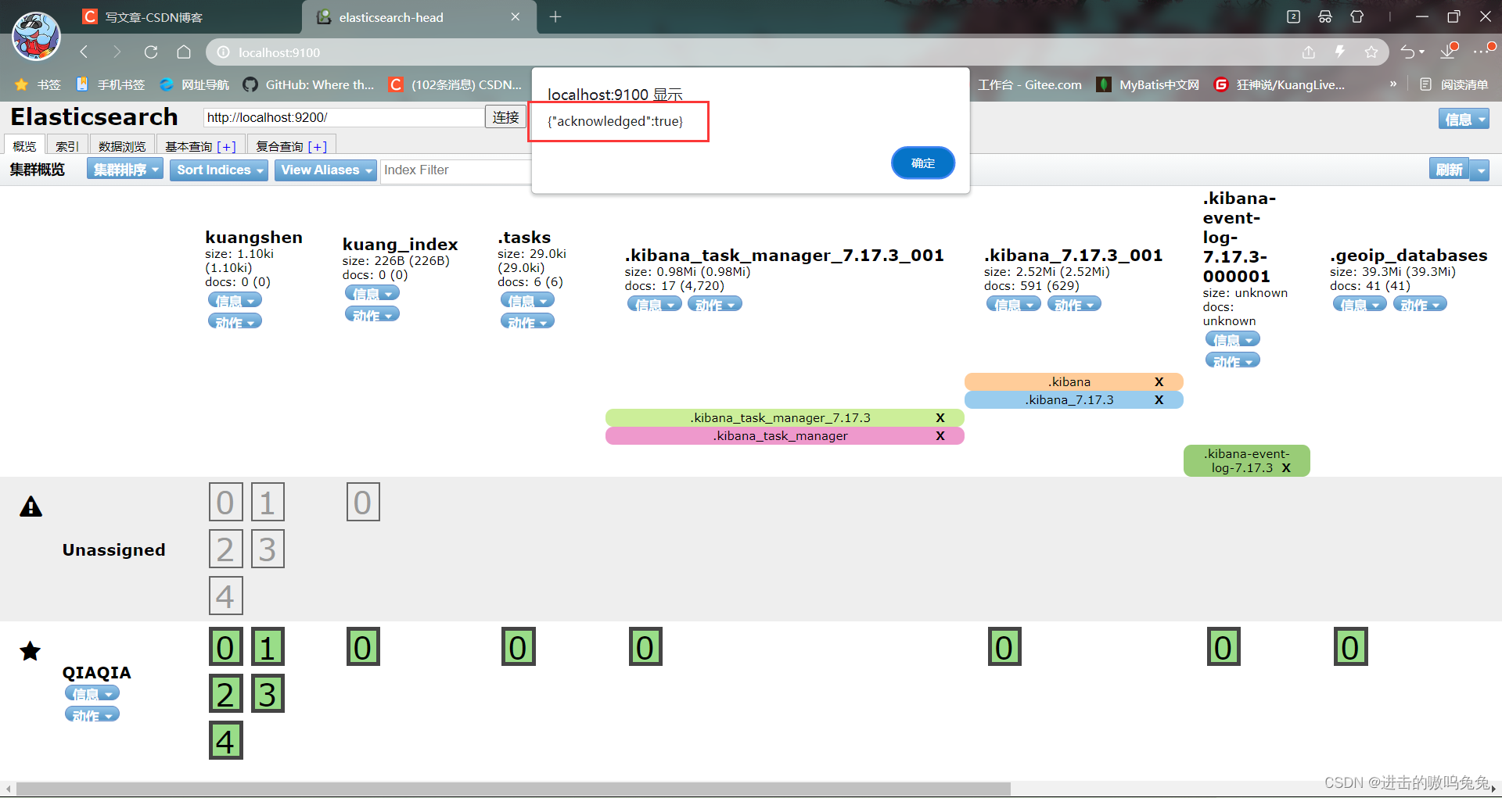The image size is (1502, 798).
Task: Select QIAQIA shard 0 of .geoip_databases
Action: [x=1350, y=646]
